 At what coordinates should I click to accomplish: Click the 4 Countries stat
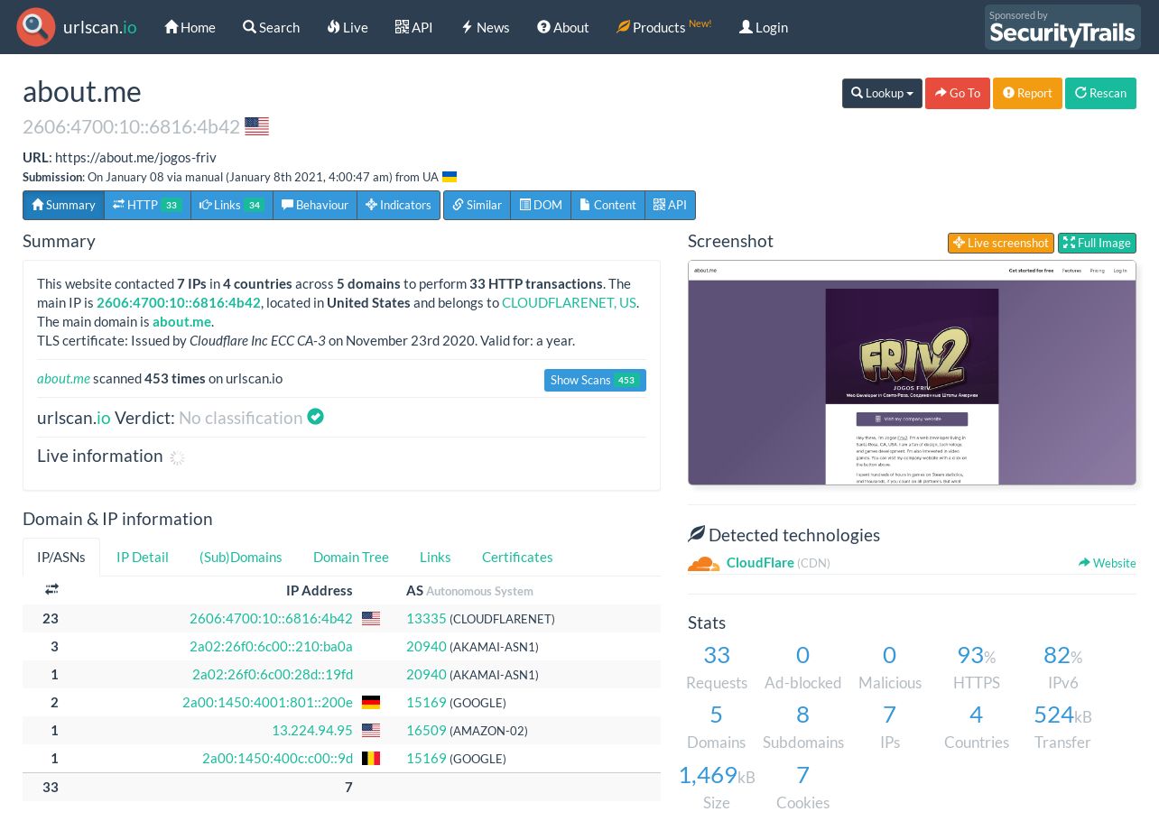[977, 726]
